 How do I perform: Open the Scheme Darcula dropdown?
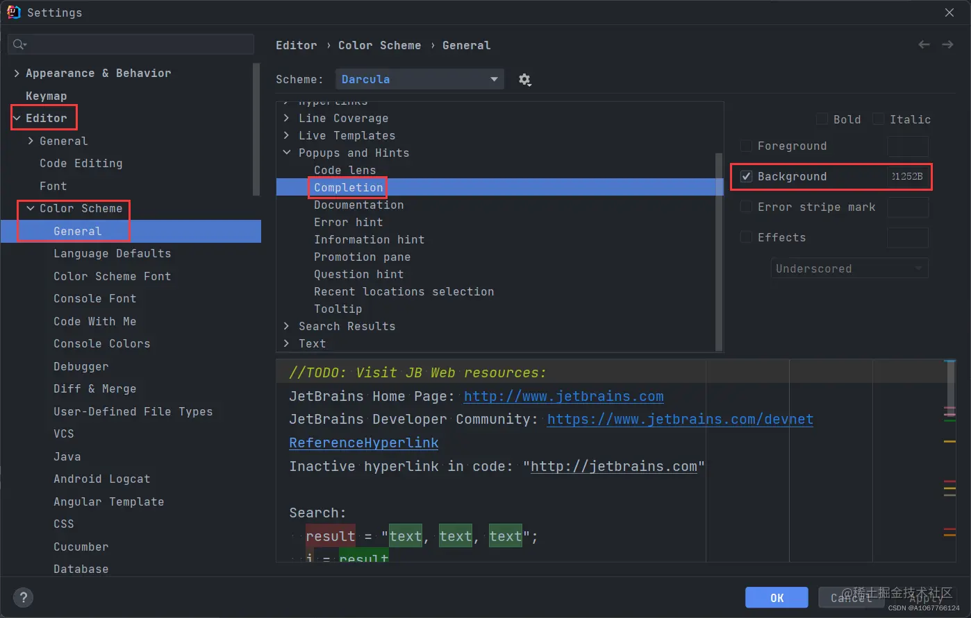(420, 79)
